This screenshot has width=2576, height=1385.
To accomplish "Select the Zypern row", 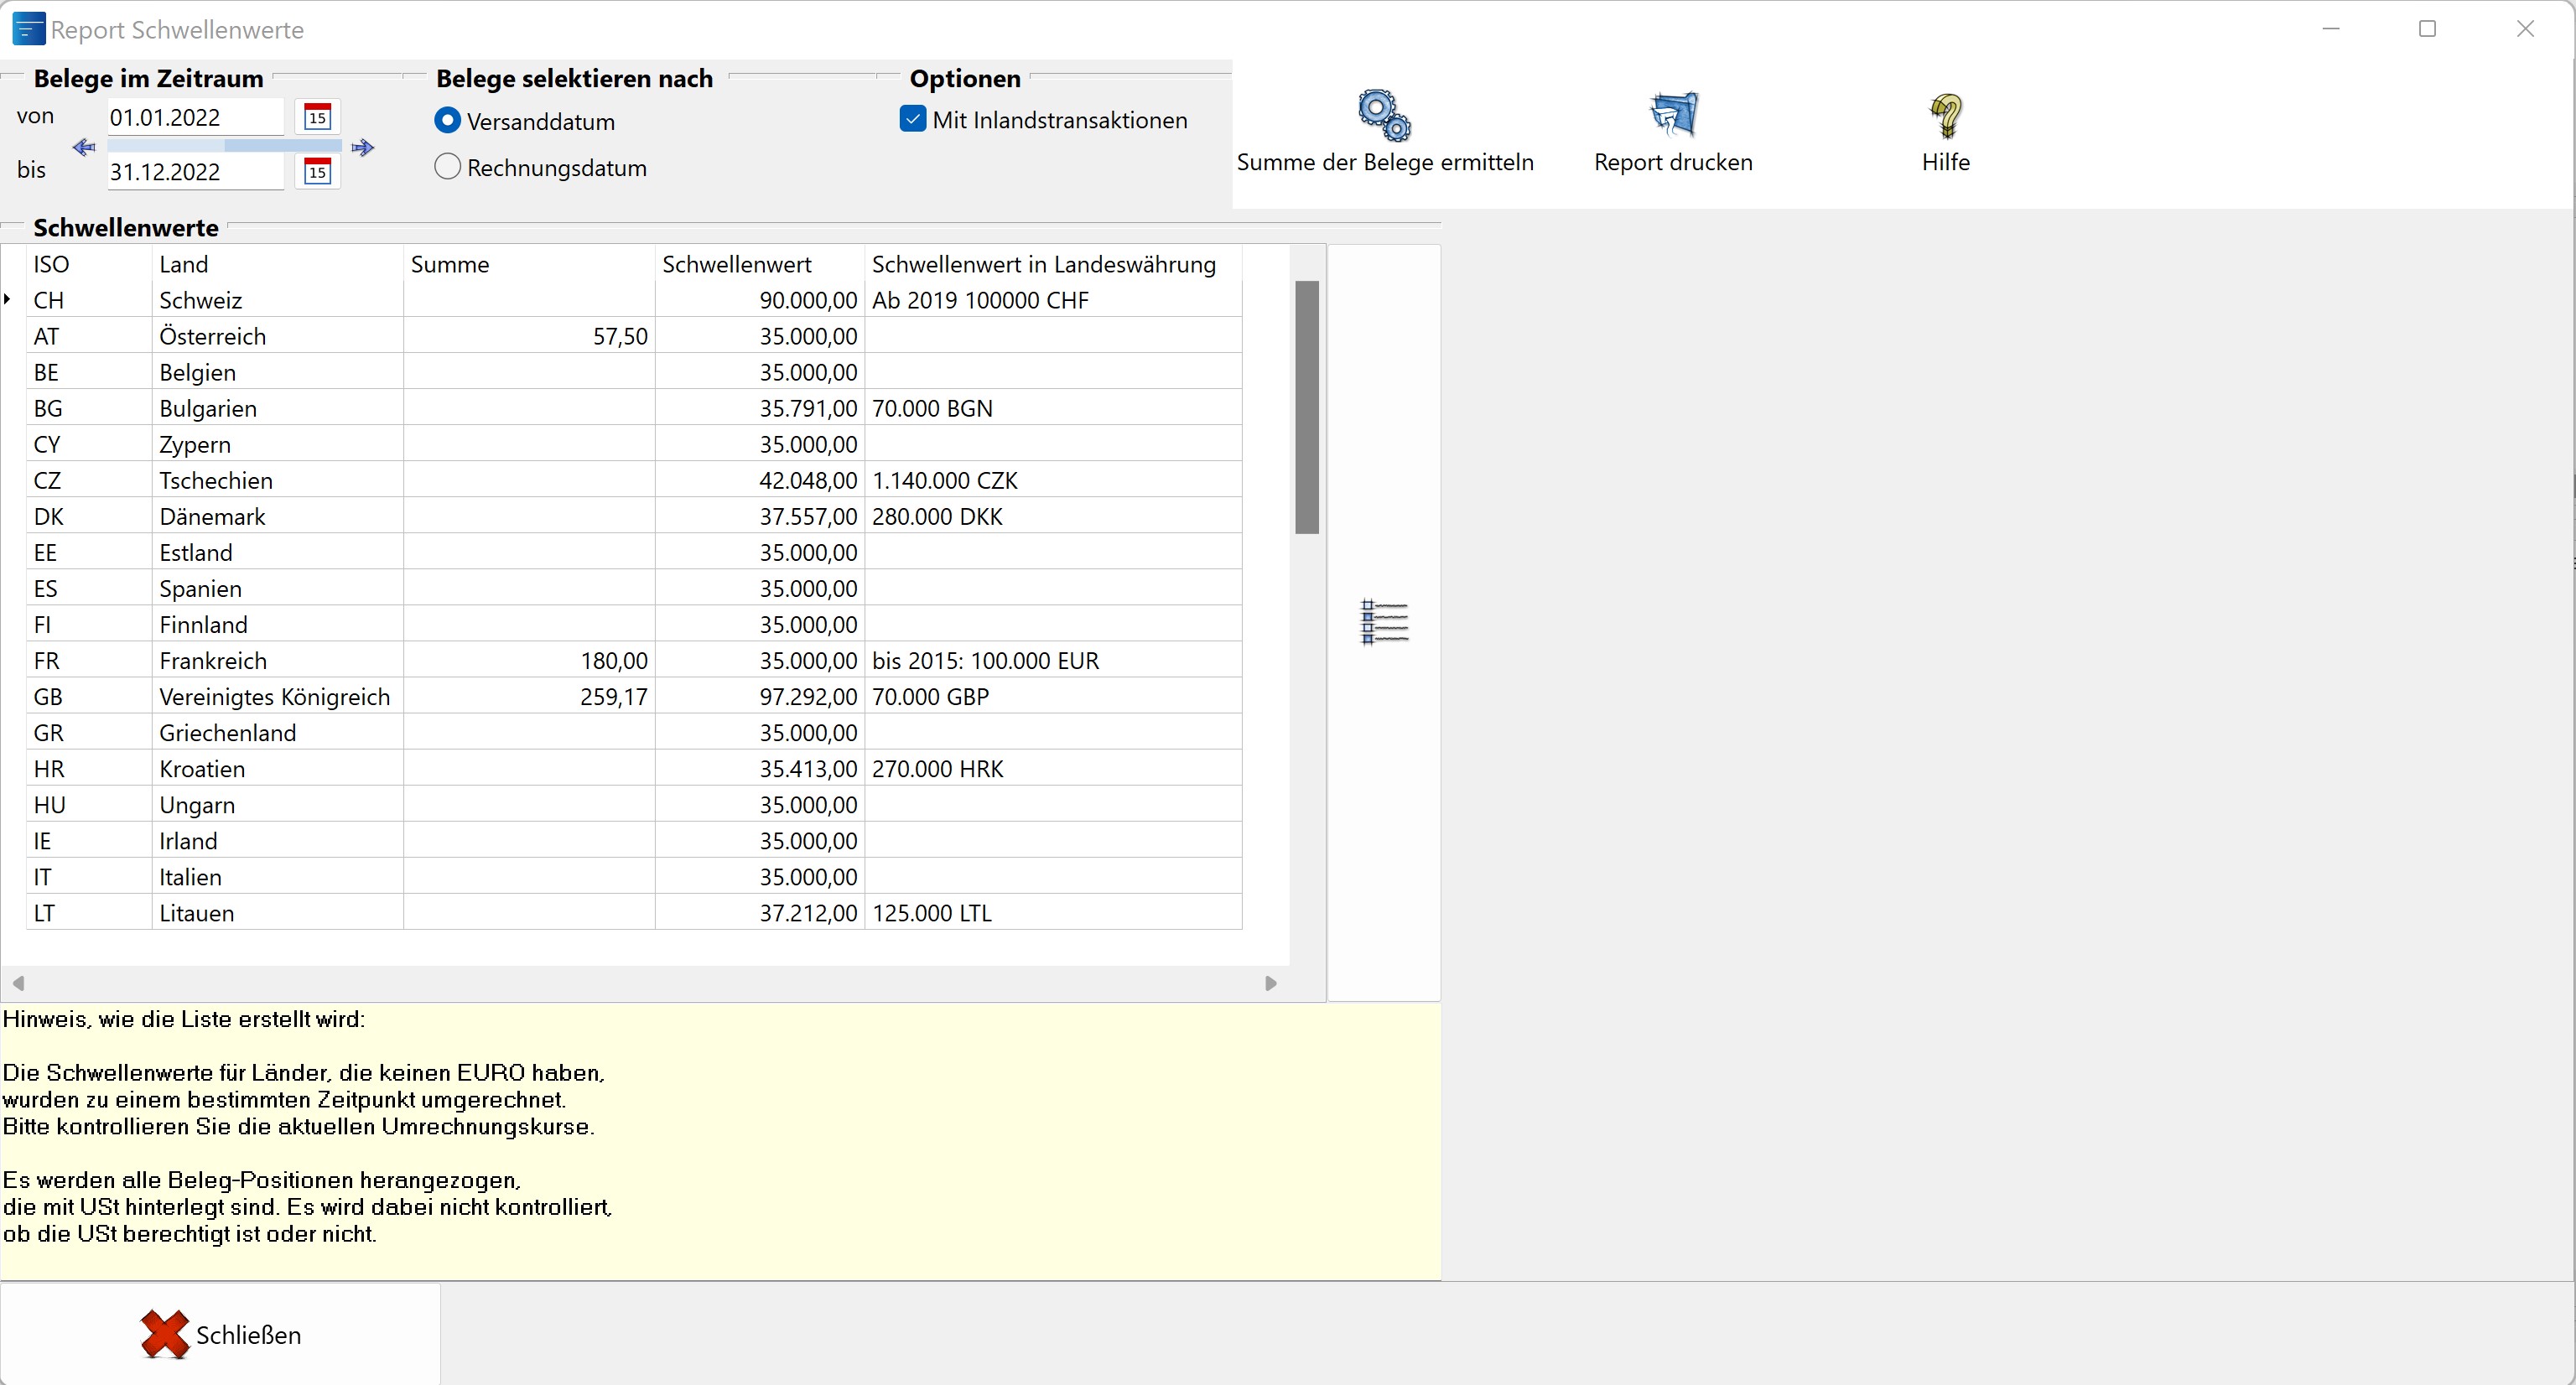I will point(634,444).
